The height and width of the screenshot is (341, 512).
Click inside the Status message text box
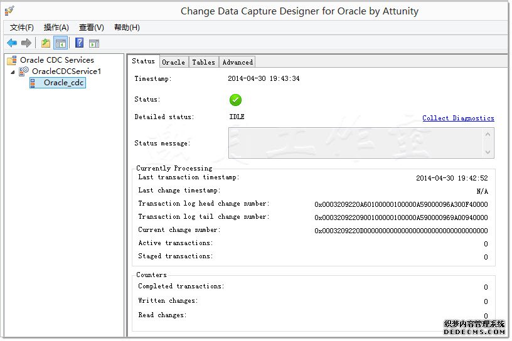(355, 143)
